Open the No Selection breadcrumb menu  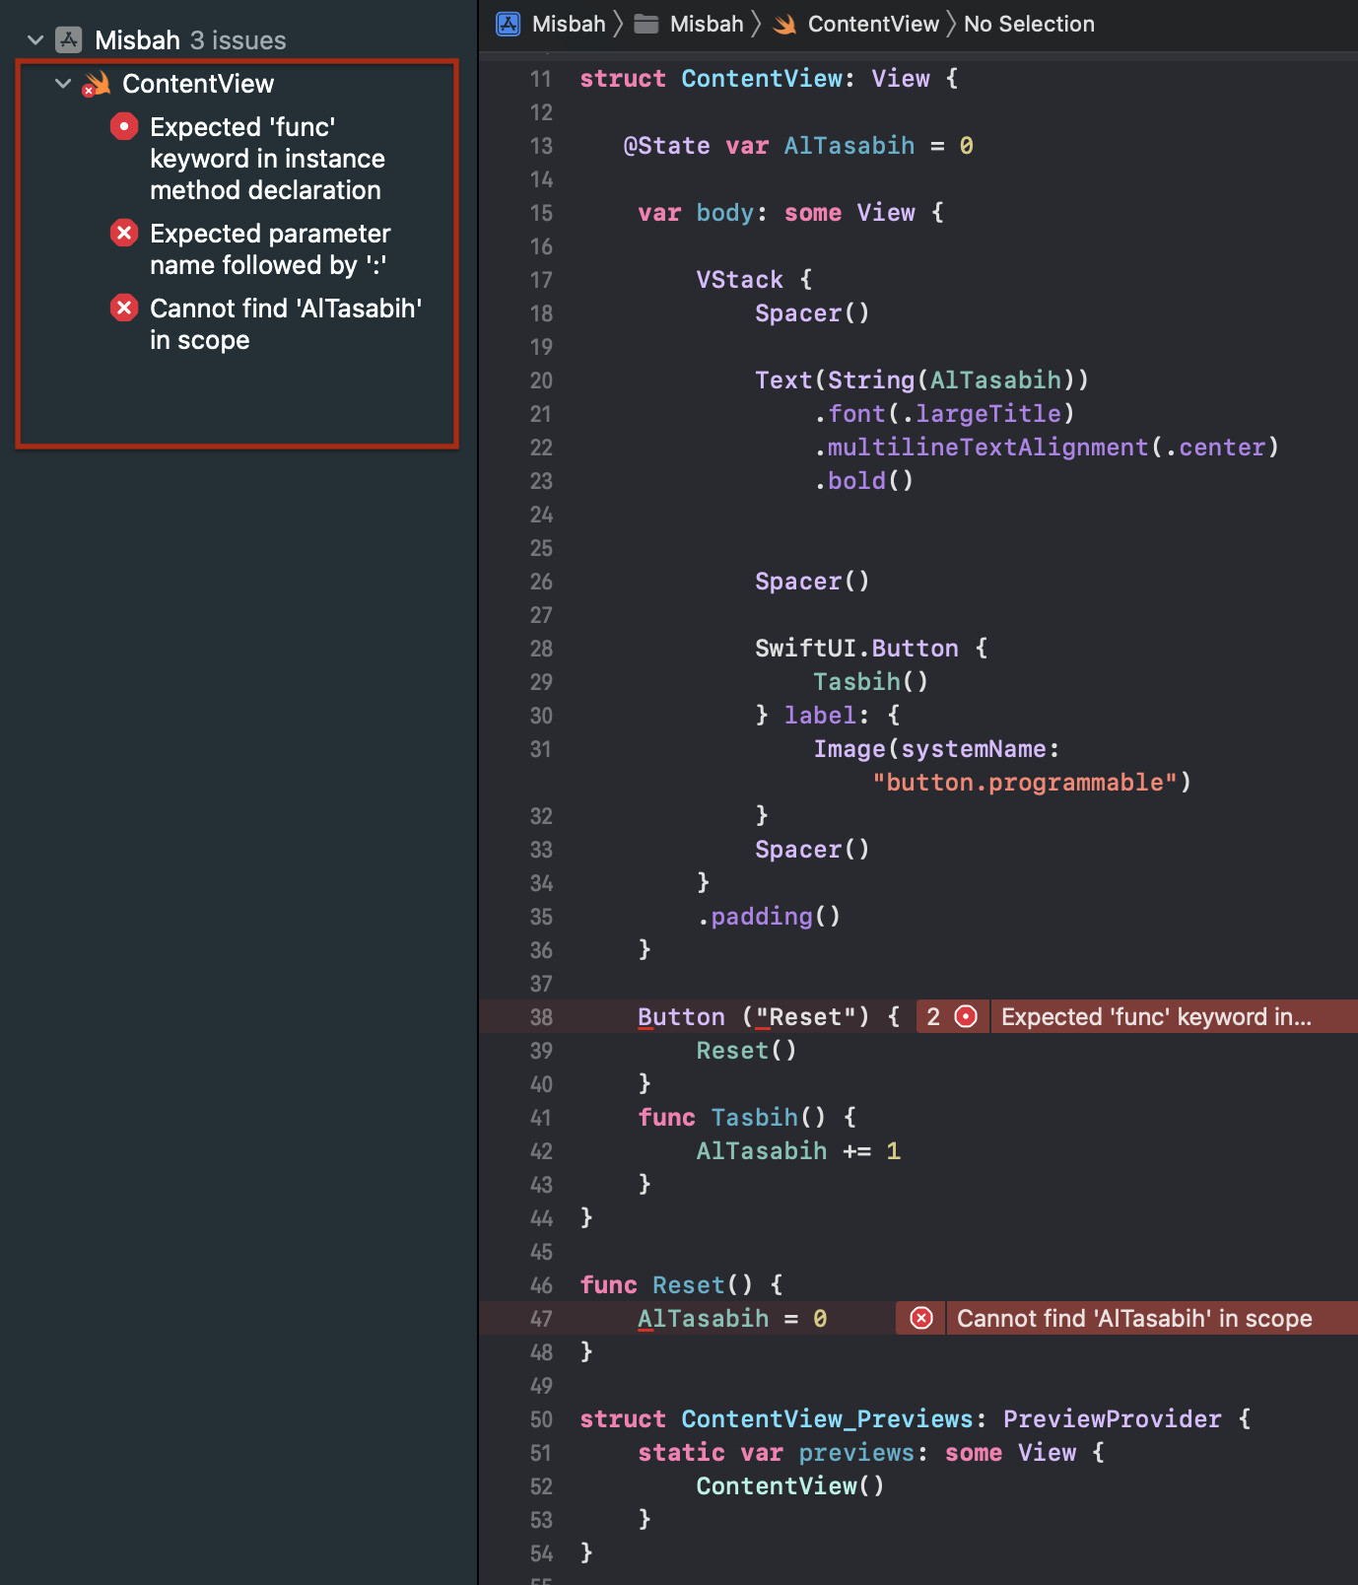click(1029, 24)
